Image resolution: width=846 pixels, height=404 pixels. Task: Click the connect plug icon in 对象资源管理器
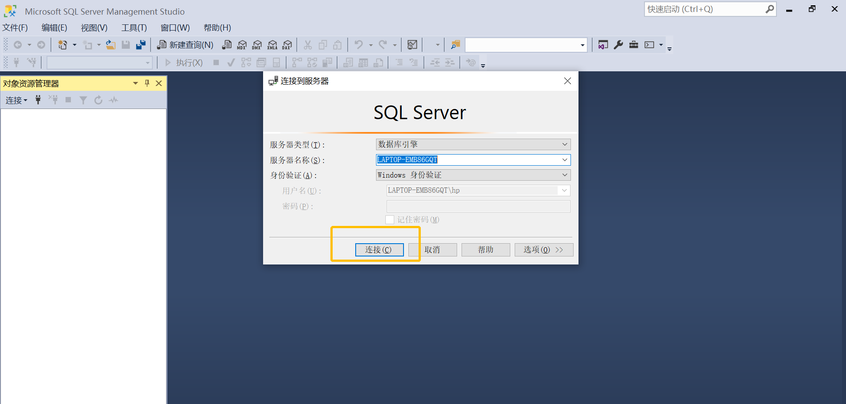[38, 100]
